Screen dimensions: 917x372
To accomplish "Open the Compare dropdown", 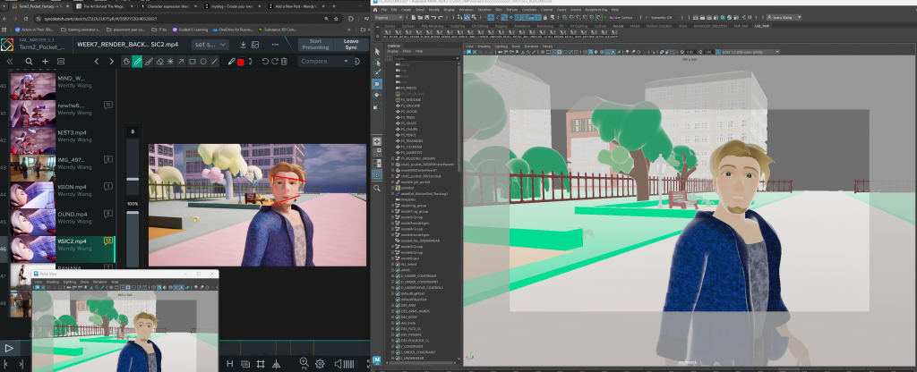I will tap(324, 62).
